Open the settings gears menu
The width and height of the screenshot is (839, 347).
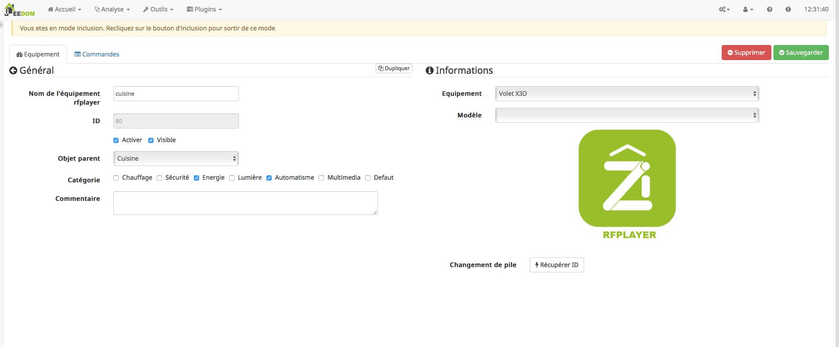click(724, 9)
